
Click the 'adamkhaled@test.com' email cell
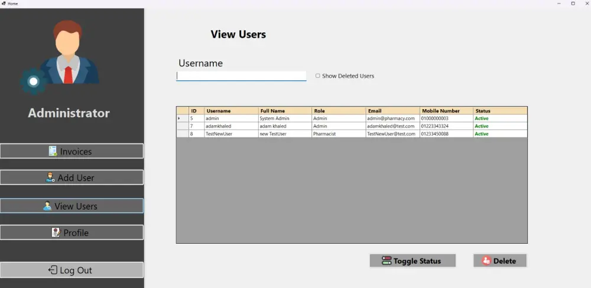tap(393, 126)
